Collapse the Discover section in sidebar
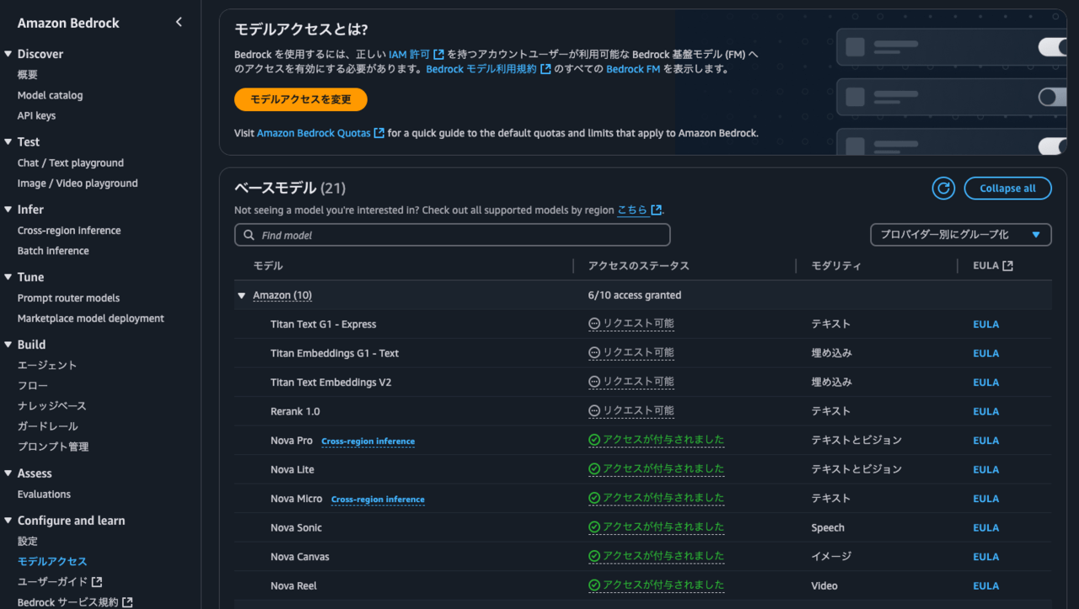 click(x=8, y=54)
